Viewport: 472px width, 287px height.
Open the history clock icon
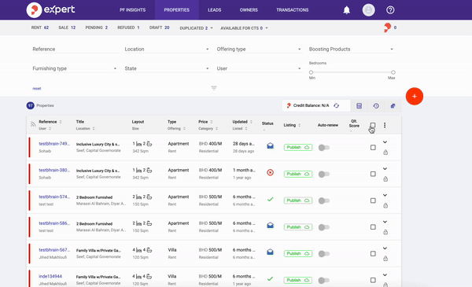click(x=376, y=106)
